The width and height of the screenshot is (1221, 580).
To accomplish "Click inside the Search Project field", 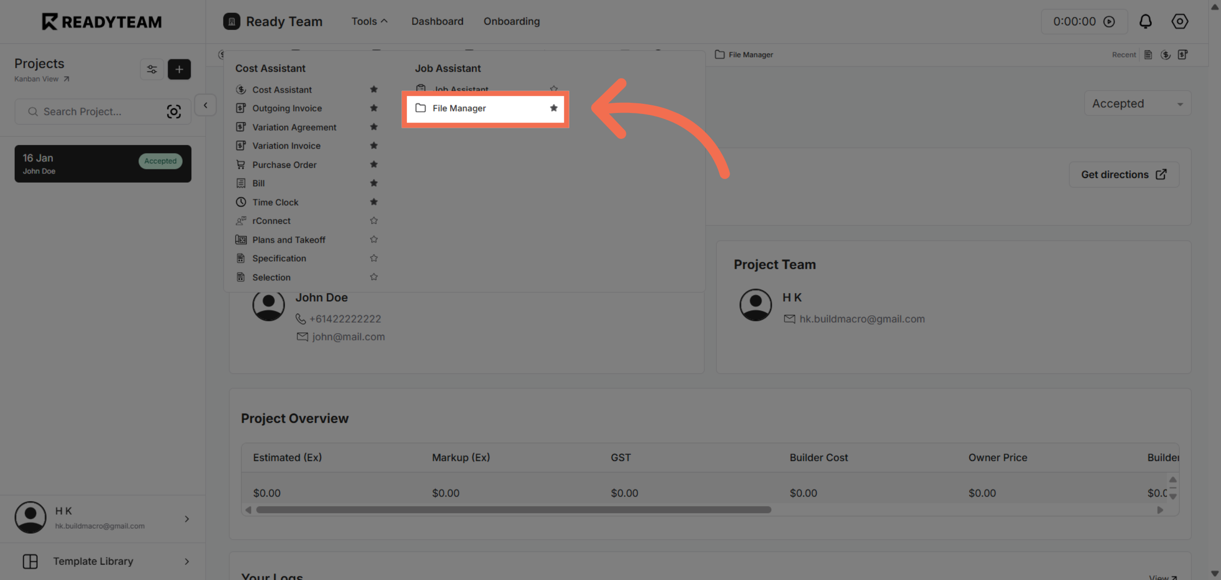I will (86, 111).
